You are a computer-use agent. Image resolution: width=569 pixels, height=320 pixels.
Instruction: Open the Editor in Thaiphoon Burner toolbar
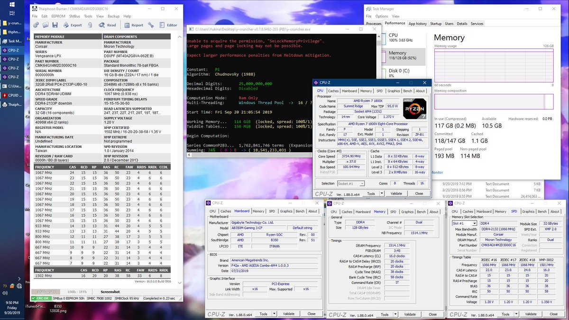pyautogui.click(x=168, y=25)
